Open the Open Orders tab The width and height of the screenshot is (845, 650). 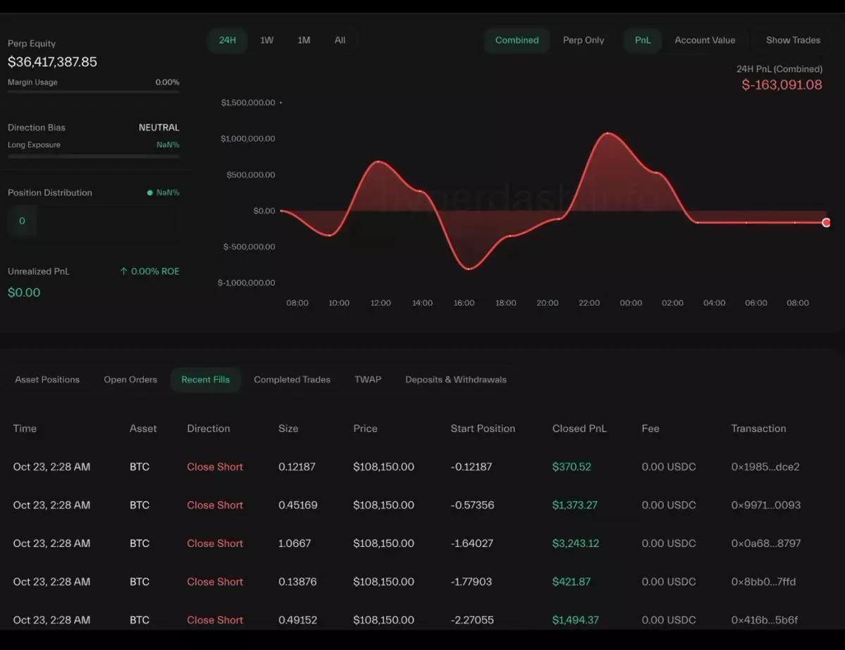130,379
